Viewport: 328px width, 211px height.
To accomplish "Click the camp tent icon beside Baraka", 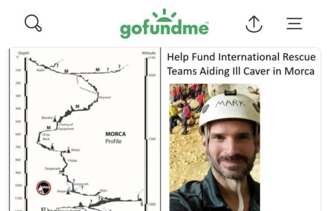I will (55, 119).
